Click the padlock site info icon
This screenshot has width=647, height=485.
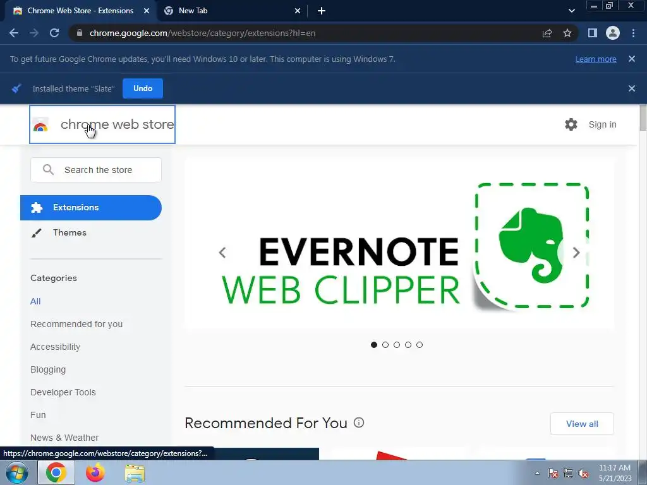tap(80, 33)
